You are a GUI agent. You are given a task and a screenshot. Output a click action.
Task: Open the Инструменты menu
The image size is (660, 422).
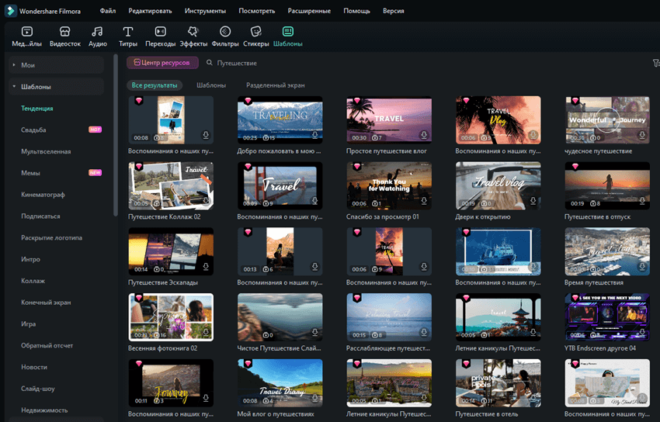(x=205, y=11)
